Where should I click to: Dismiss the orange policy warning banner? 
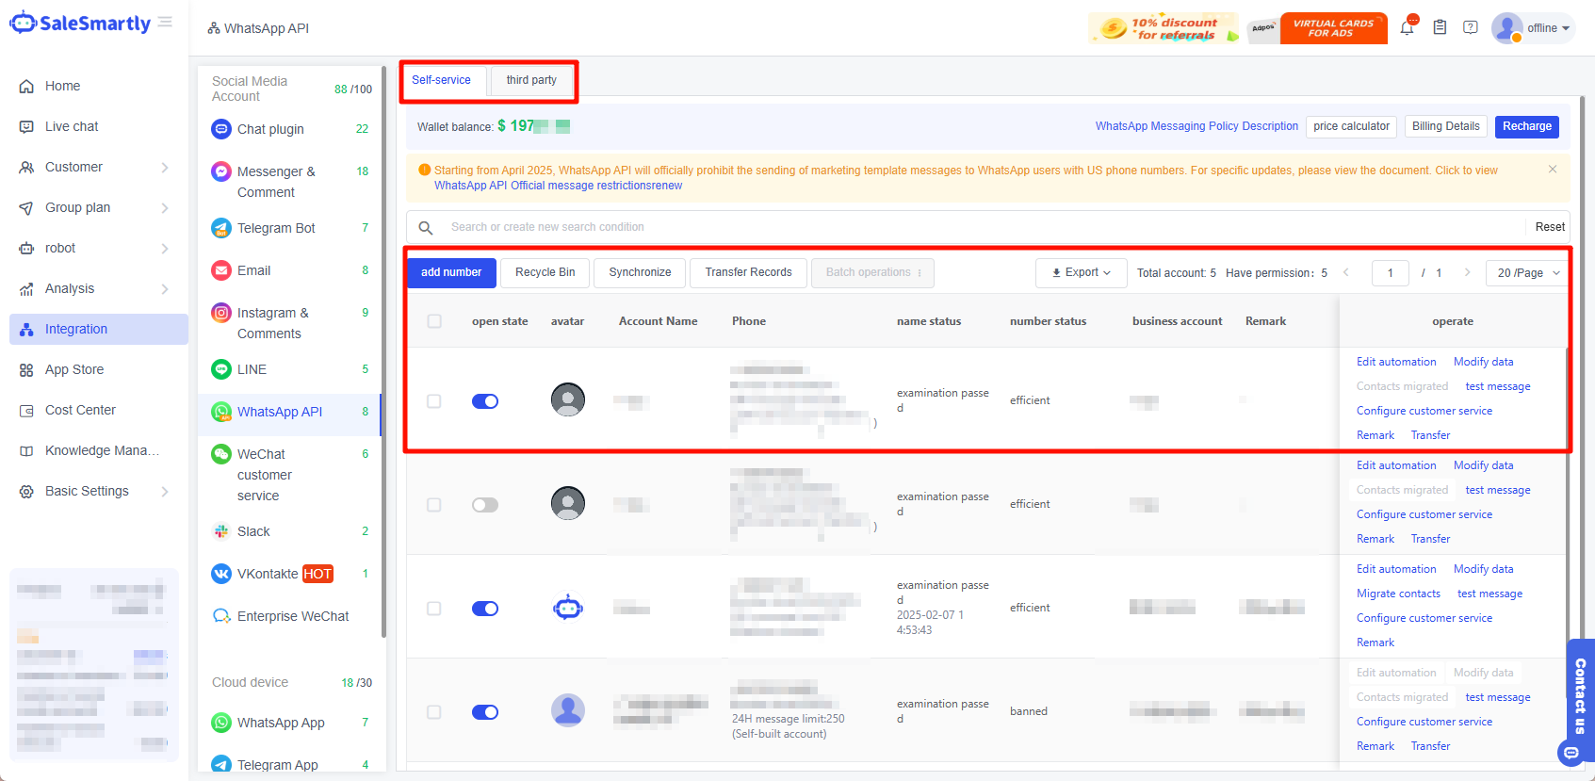(1553, 170)
